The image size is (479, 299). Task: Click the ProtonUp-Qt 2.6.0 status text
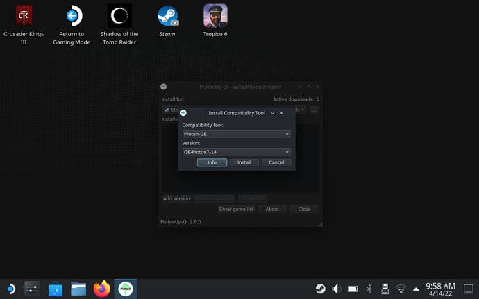181,222
